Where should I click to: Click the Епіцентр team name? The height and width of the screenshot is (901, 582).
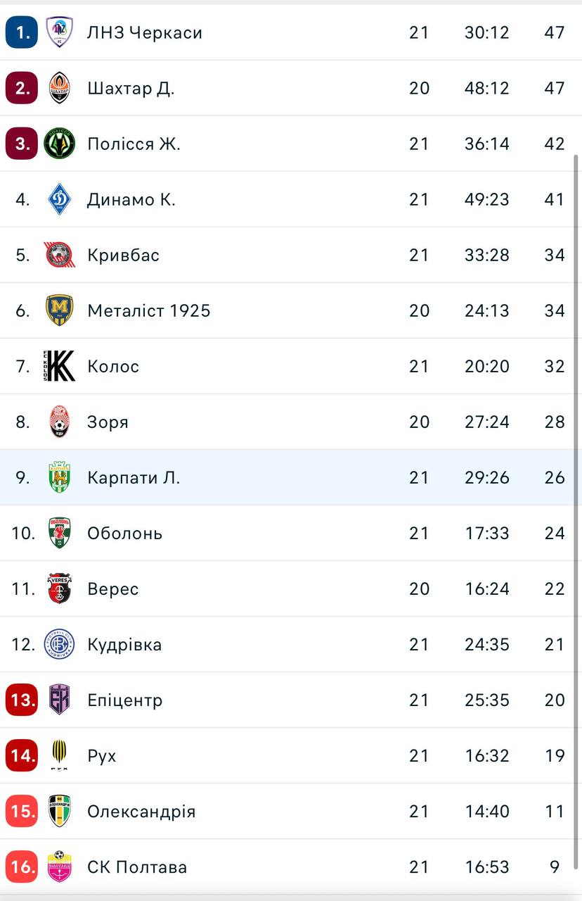coord(124,700)
